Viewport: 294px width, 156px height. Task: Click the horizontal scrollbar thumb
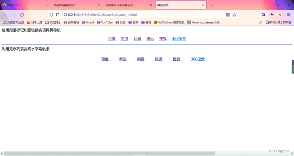pos(109,153)
